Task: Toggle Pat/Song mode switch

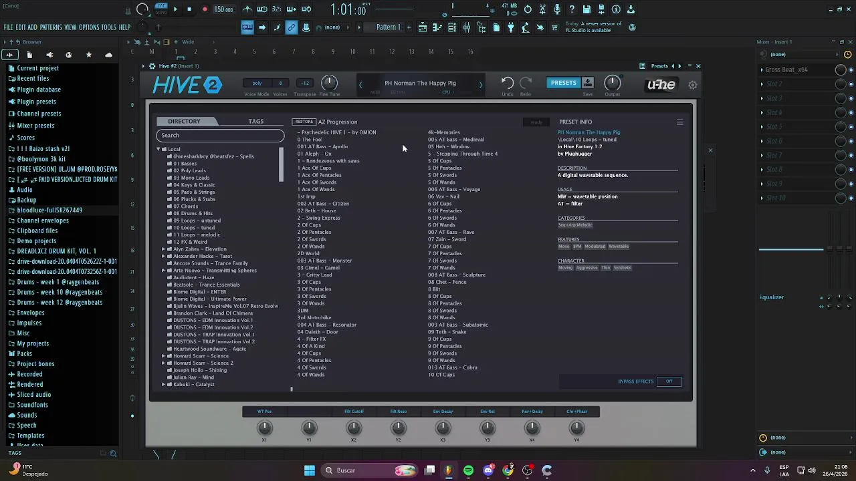Action: coord(161,9)
